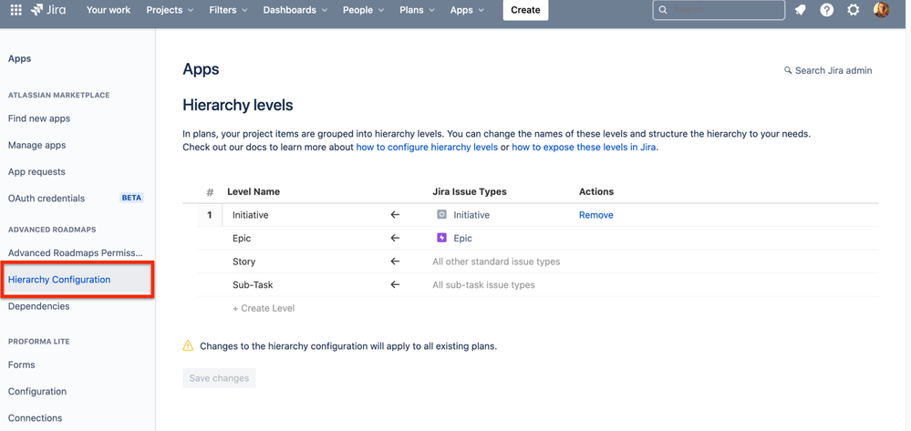Click Search Jira admin
Viewport: 911px width, 431px height.
tap(828, 70)
